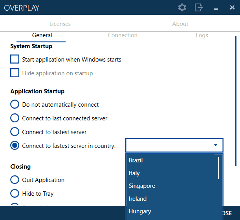Open settings via the gear icon
The height and width of the screenshot is (220, 240).
point(182,7)
